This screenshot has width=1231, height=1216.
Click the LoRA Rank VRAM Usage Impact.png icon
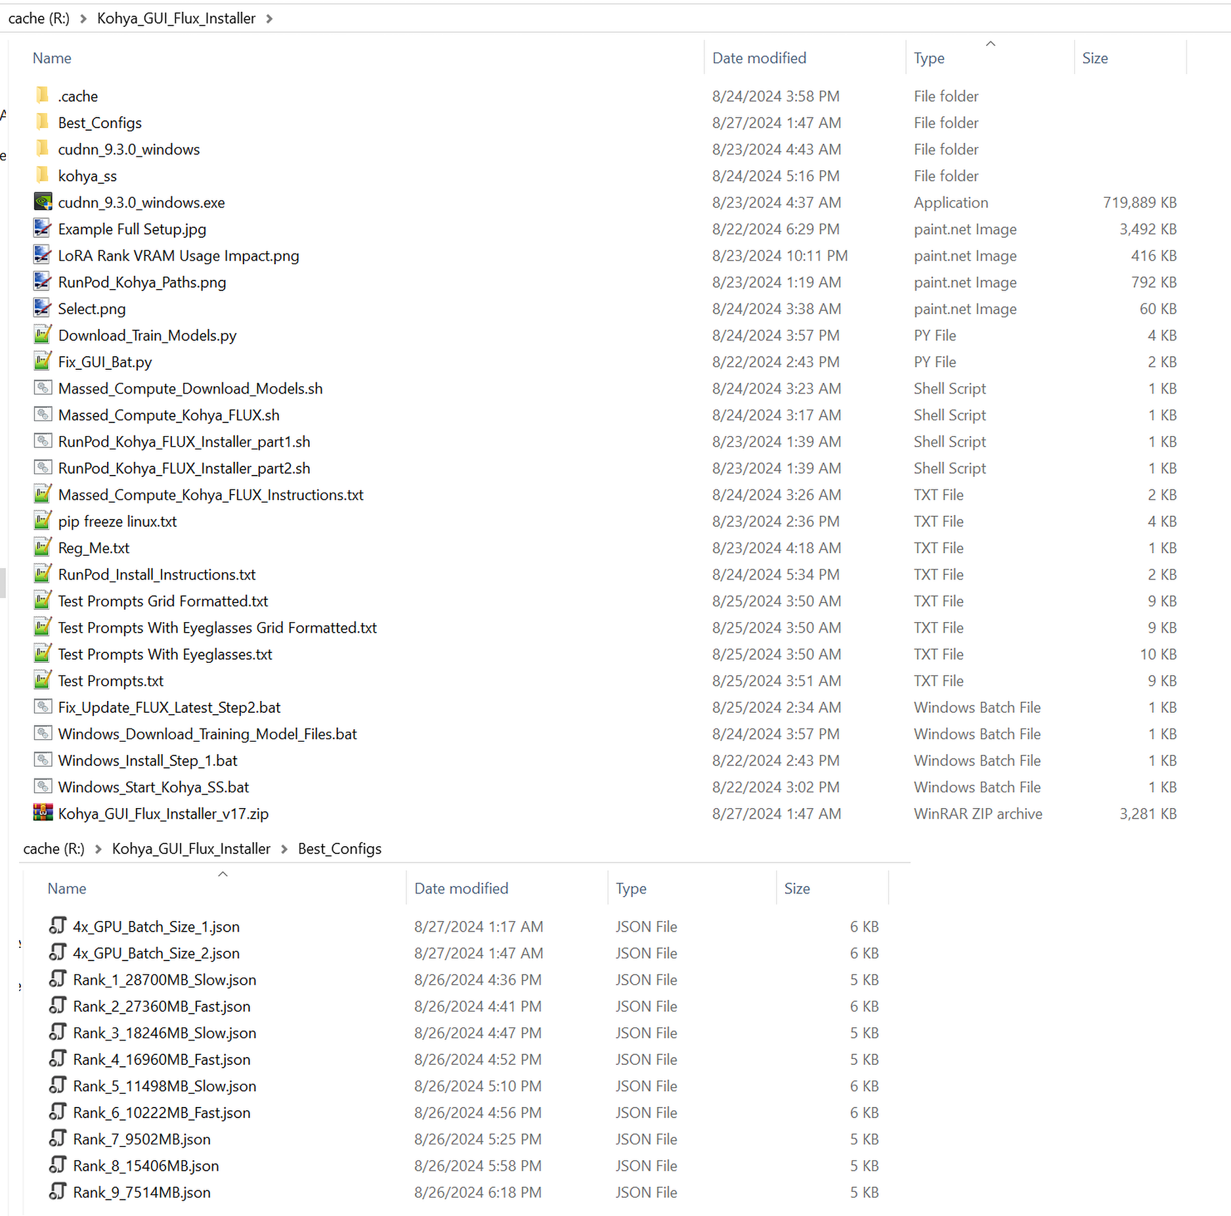(43, 256)
